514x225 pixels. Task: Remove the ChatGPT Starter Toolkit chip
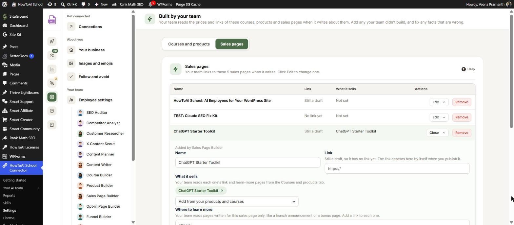[x=222, y=191]
